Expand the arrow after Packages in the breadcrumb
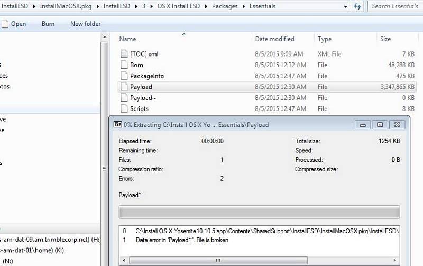423x266 pixels. (x=243, y=6)
